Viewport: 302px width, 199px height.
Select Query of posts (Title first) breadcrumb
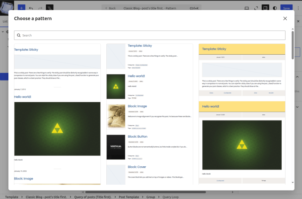coord(93,197)
